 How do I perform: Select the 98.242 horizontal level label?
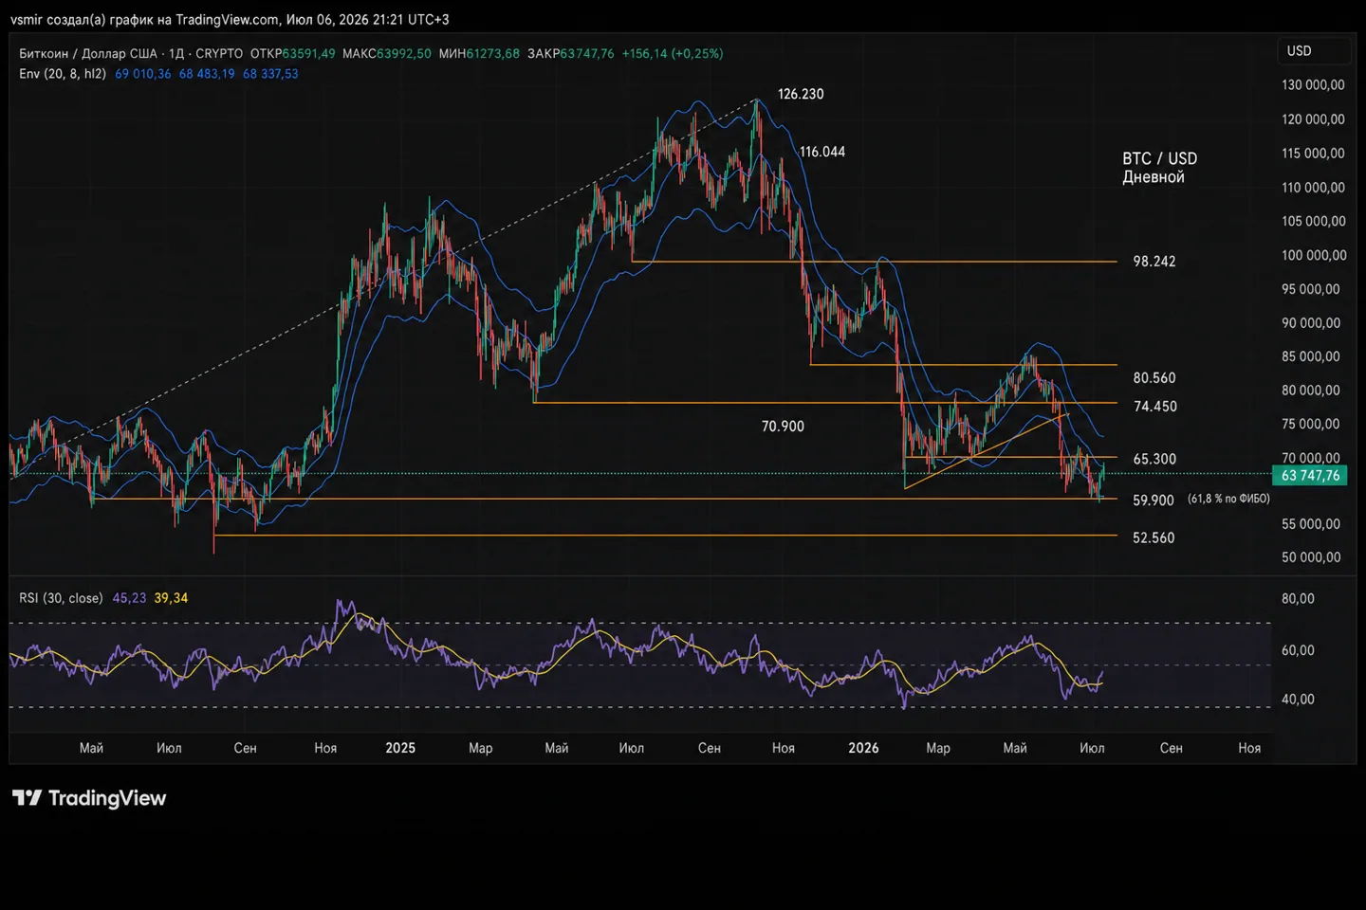(x=1154, y=262)
